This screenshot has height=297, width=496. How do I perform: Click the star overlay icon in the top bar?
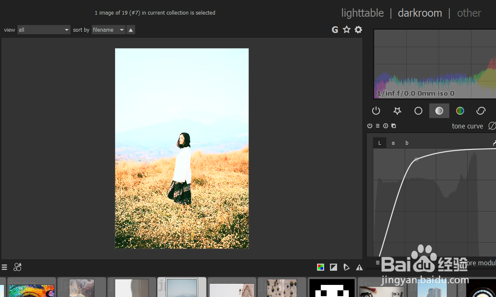coord(347,30)
